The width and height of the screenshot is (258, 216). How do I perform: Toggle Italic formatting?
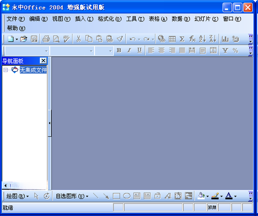pos(129,50)
